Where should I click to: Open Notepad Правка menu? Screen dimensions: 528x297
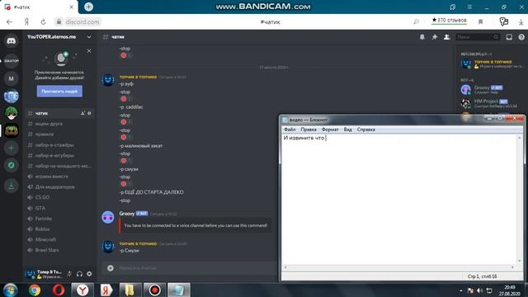click(309, 130)
